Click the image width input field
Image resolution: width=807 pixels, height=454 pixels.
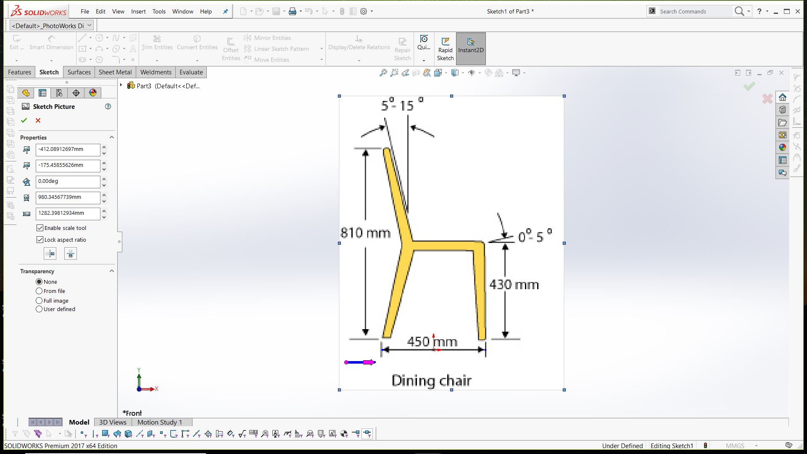(68, 197)
